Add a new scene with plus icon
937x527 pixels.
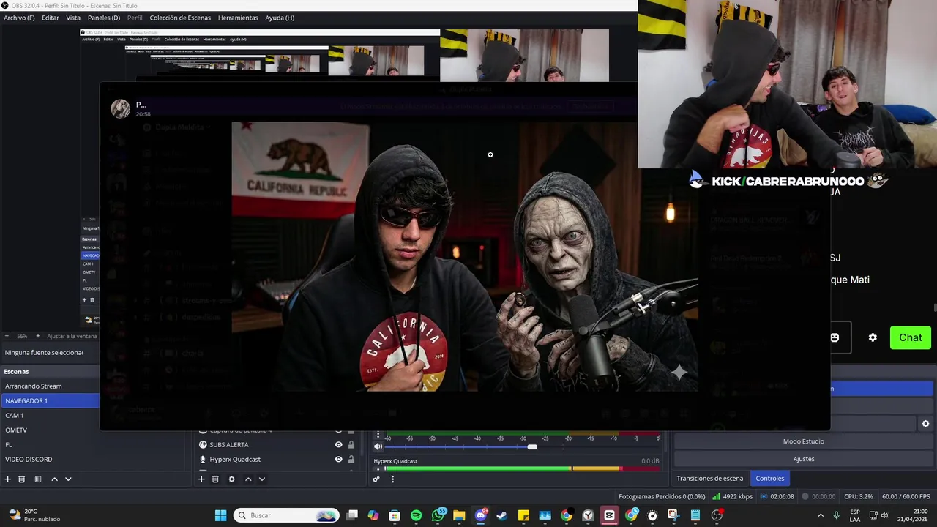coord(8,479)
